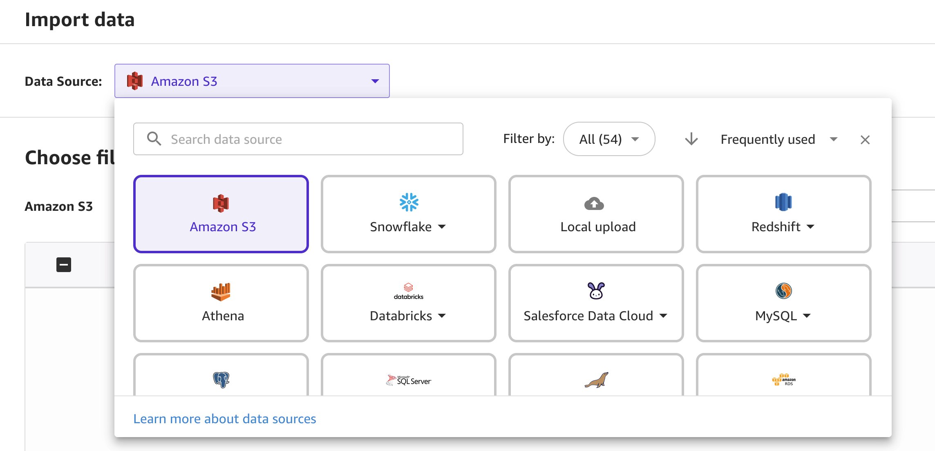Select the Microsoft SQL Server card
Screen dimensions: 935x451
409,375
